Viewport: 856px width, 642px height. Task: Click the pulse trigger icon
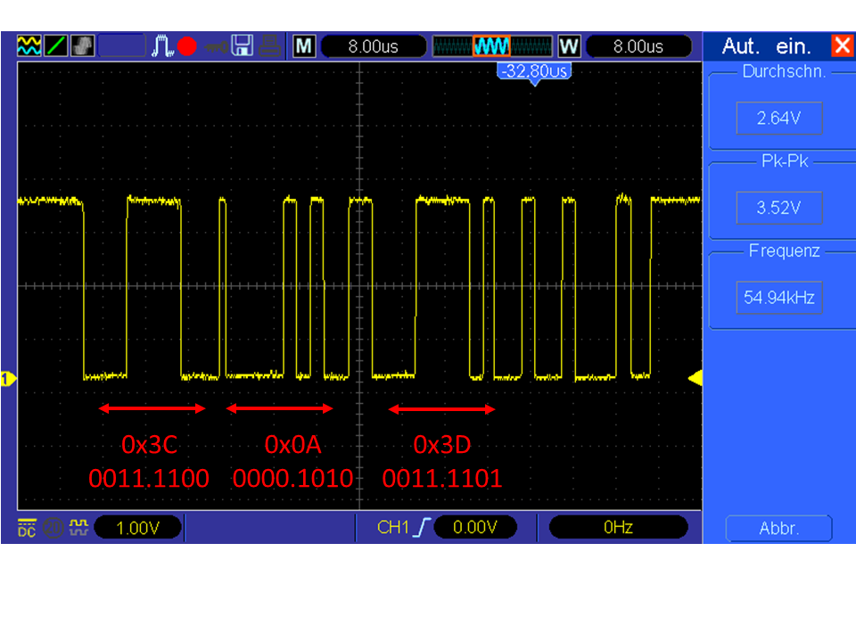(x=161, y=45)
